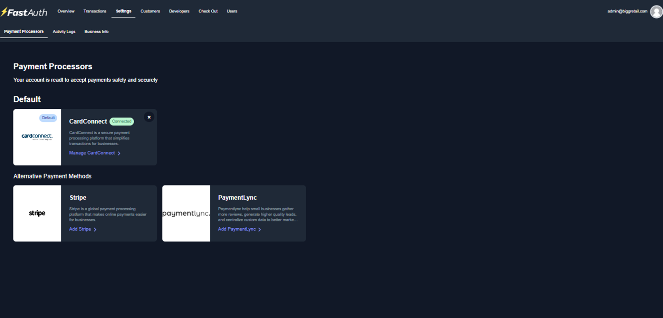Click the Connected status badge

(x=122, y=121)
